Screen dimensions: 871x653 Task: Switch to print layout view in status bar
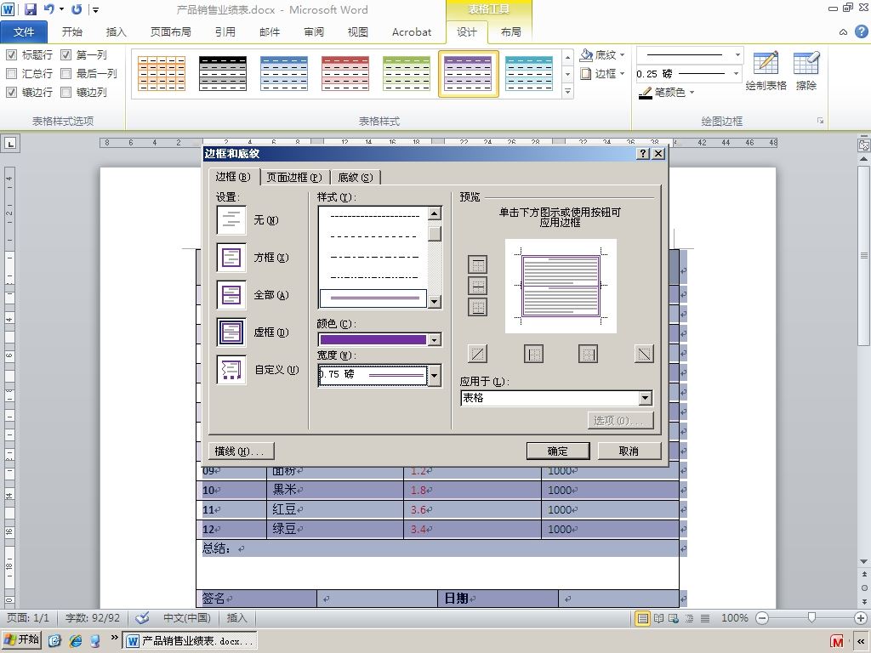tap(643, 618)
